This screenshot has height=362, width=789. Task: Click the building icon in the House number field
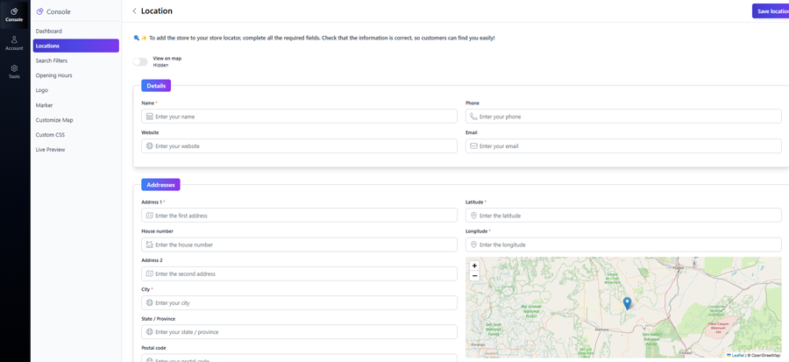coord(149,245)
